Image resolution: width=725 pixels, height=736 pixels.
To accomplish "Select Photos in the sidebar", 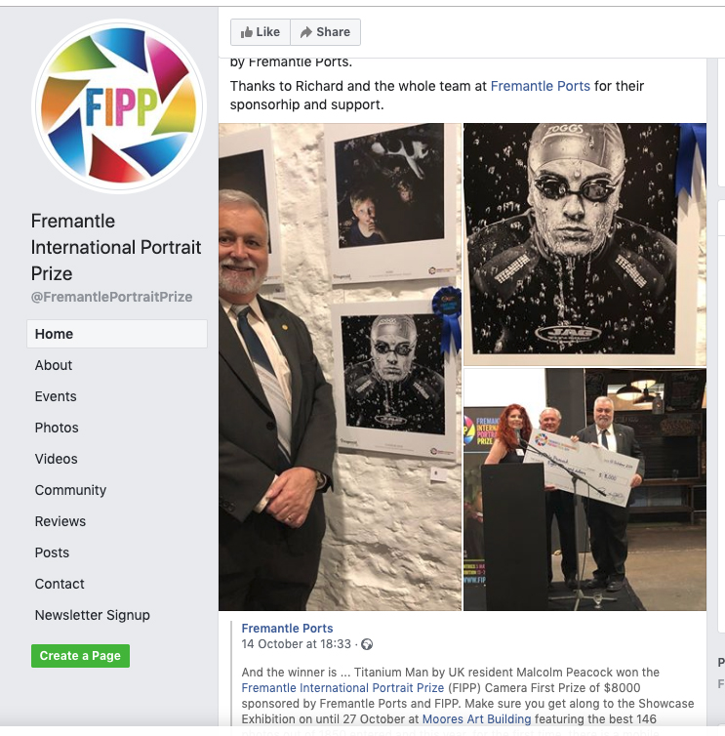I will [57, 428].
